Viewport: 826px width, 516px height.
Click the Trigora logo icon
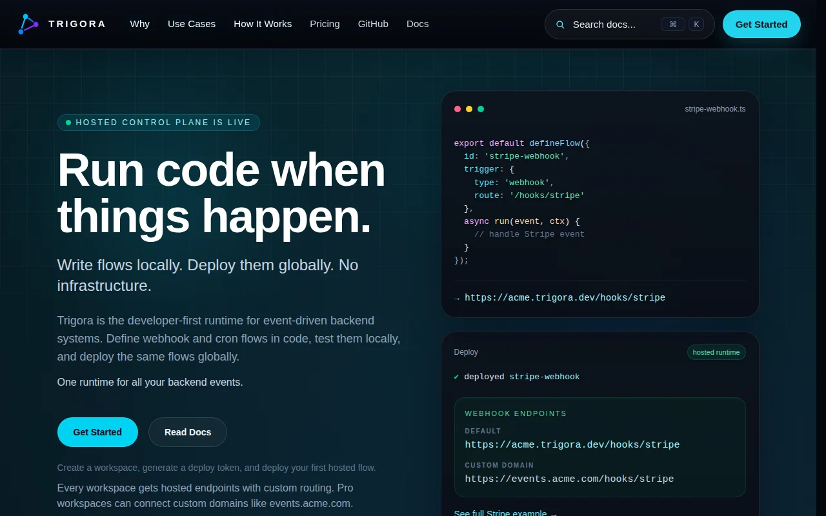tap(28, 24)
